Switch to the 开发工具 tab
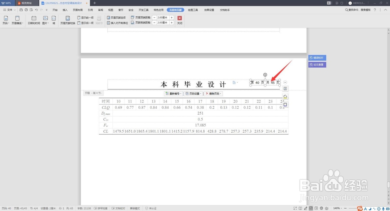The height and width of the screenshot is (211, 390). (x=144, y=10)
